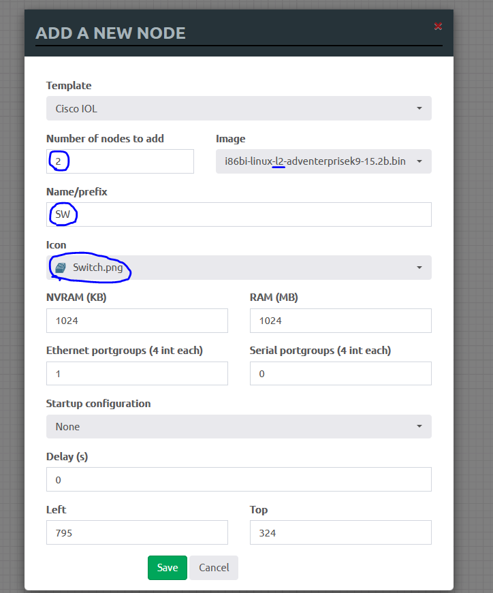Click the Ethernet portgroups input field

pyautogui.click(x=137, y=374)
